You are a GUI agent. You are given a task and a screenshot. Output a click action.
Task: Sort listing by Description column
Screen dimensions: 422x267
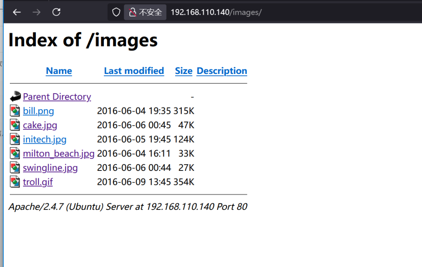point(222,71)
